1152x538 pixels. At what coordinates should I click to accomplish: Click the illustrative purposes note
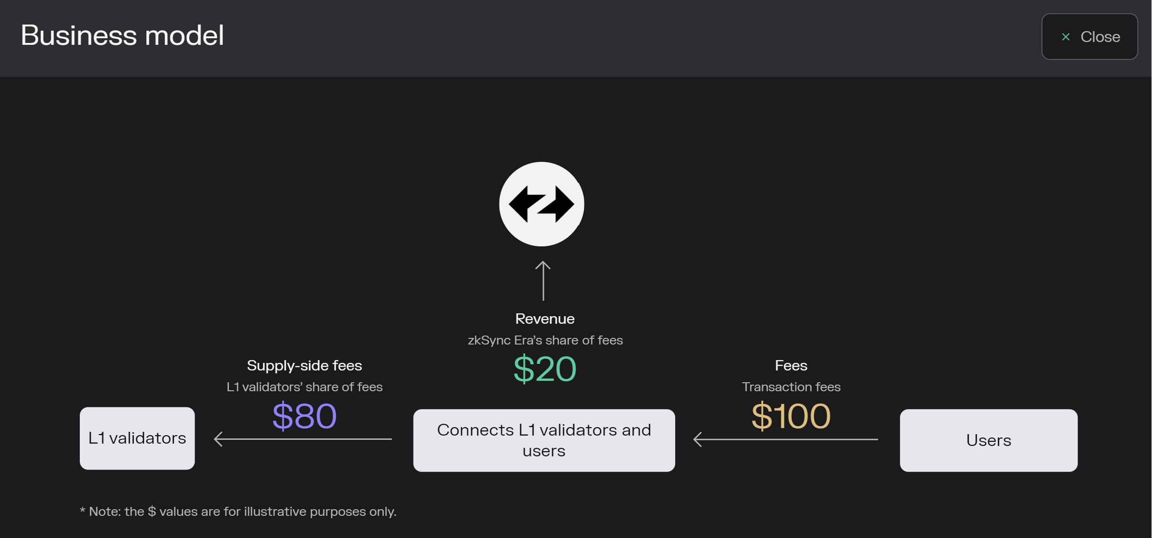click(x=238, y=512)
